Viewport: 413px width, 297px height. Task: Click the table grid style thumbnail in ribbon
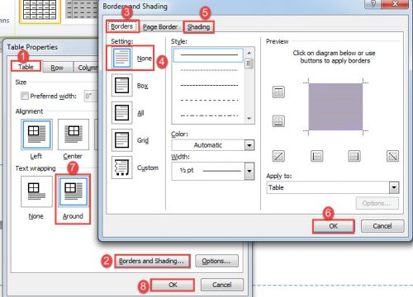click(40, 11)
